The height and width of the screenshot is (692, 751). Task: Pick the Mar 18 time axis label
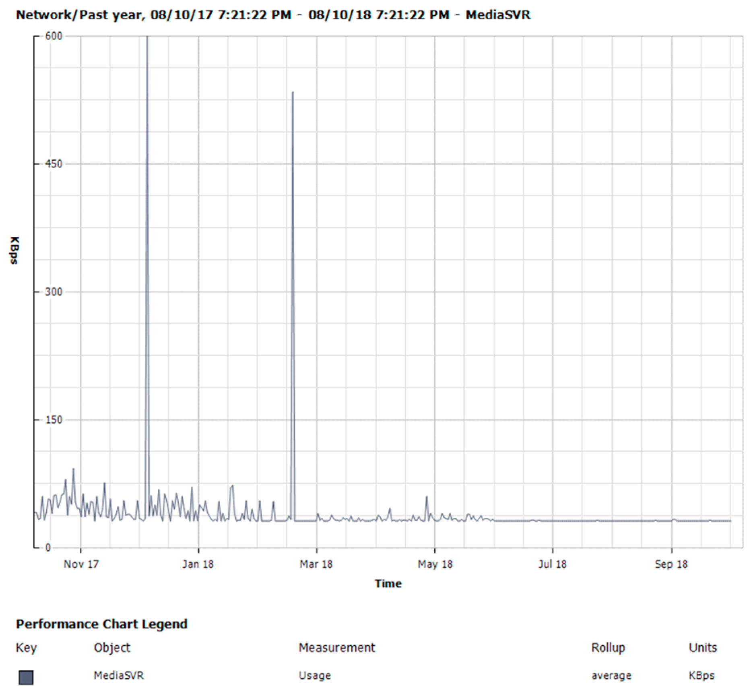pyautogui.click(x=316, y=564)
